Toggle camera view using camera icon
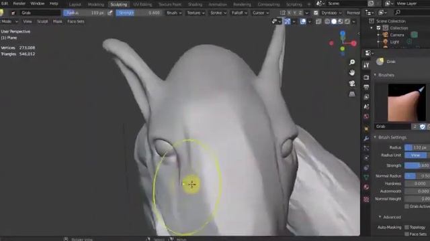Viewport: 430px width, 241px height. tap(352, 83)
